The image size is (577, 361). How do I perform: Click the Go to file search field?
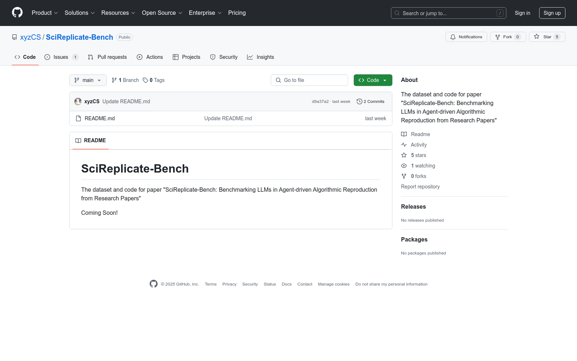[x=309, y=80]
